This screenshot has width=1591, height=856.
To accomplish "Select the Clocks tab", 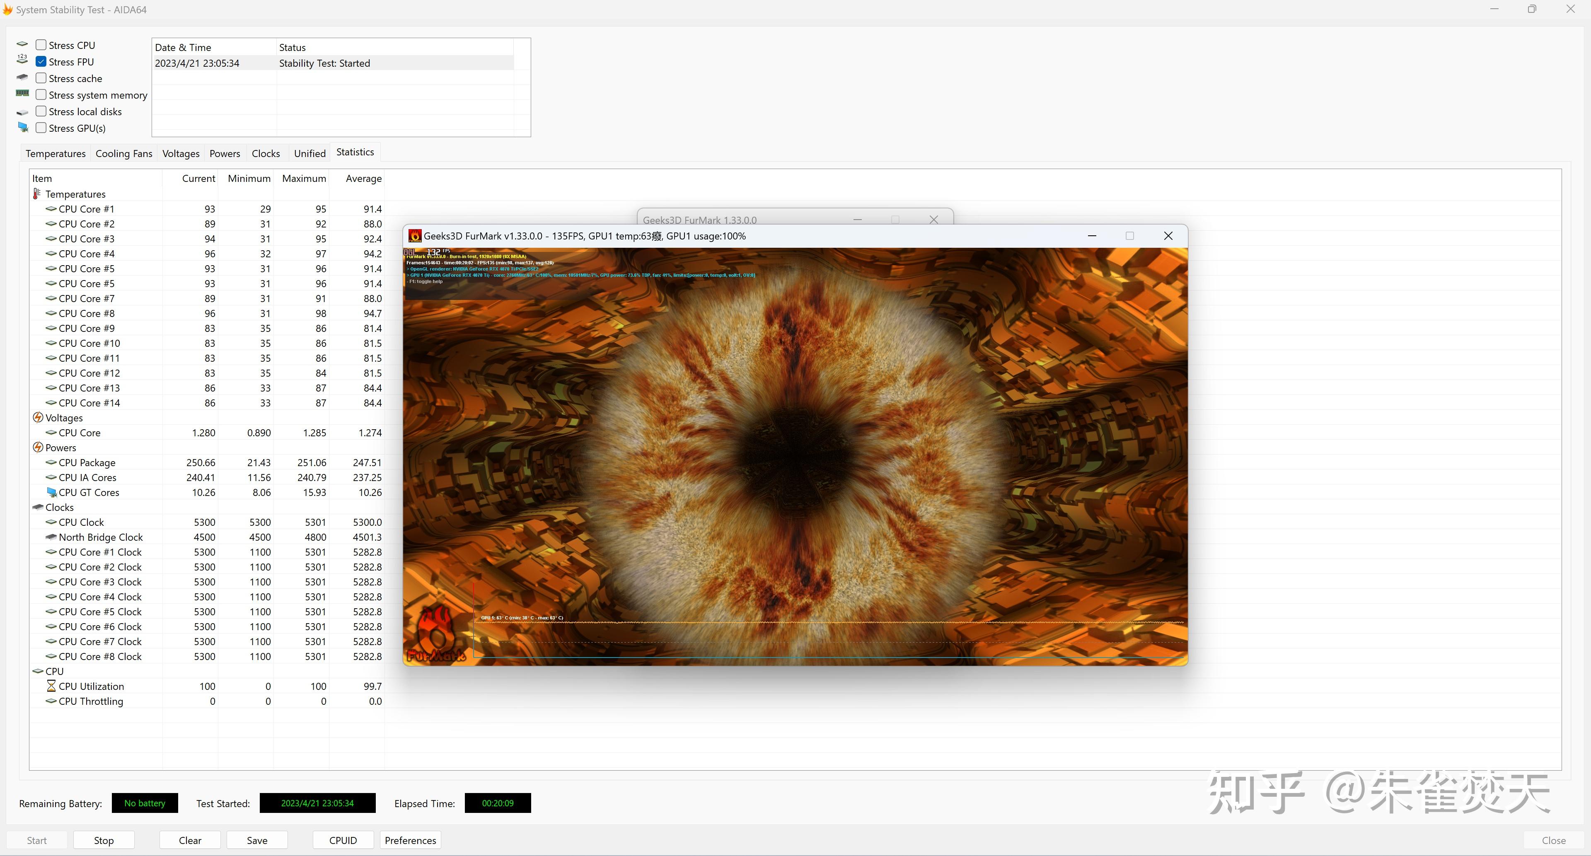I will point(266,153).
